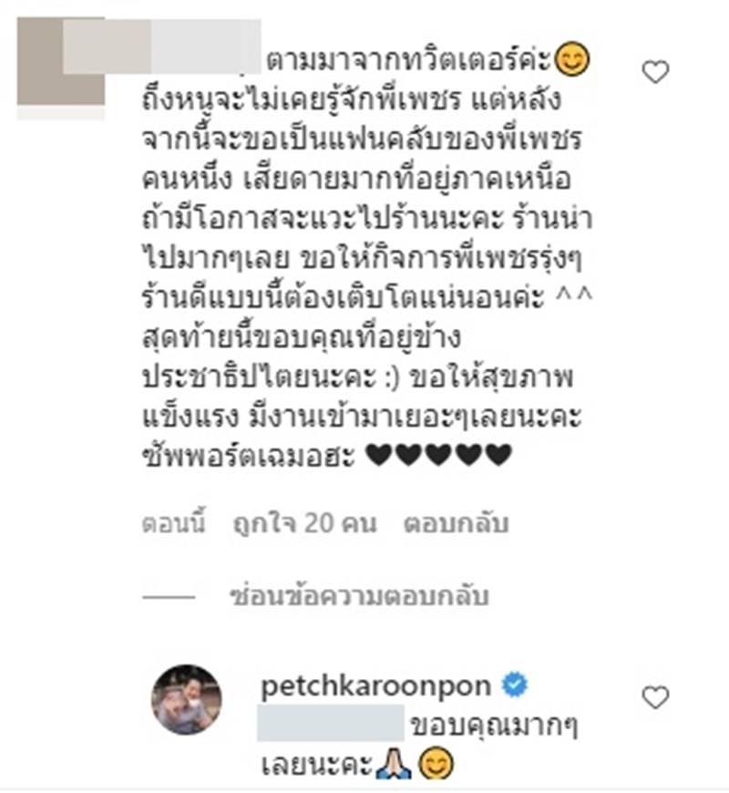This screenshot has width=729, height=793.
Task: Click the dash line beside ซ่อนข้อความตอบกลับ
Action: (169, 597)
